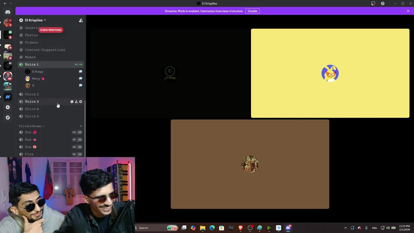The image size is (414, 233).
Task: Click the Add a Server plus icon
Action: [8, 107]
